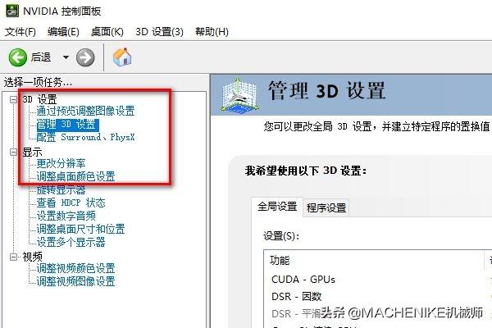
Task: Select 旋转显示器 in the tree
Action: [x=61, y=190]
